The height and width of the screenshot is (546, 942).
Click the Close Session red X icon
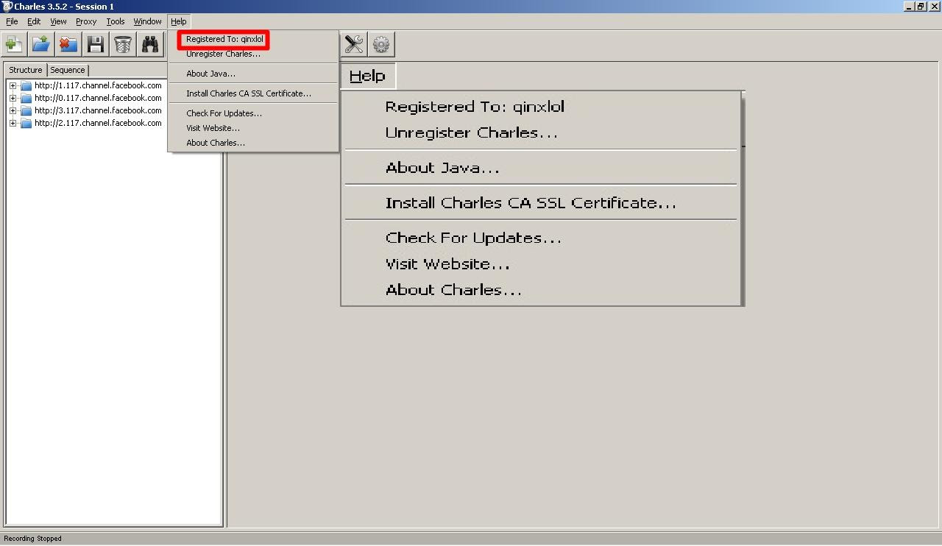coord(68,44)
